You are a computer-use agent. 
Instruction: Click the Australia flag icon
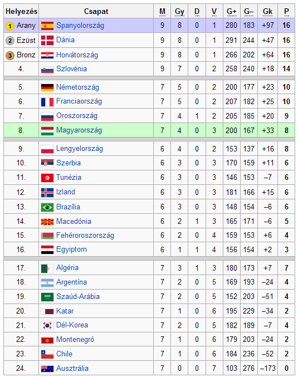(x=47, y=369)
